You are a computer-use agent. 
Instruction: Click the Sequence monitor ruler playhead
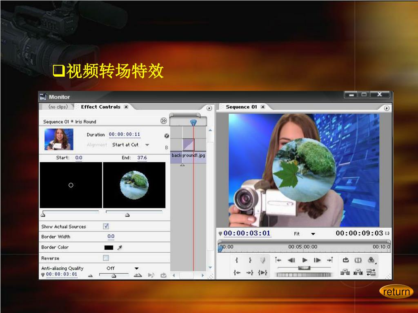(x=220, y=248)
